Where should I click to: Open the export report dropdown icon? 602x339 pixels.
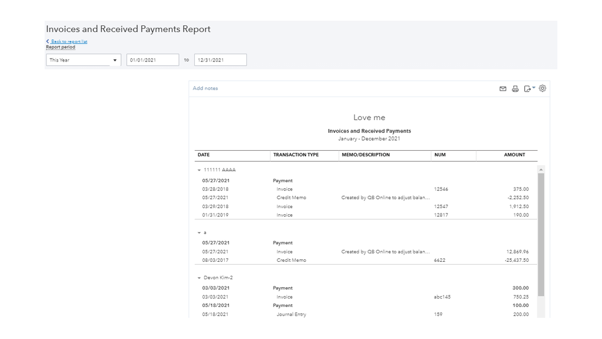point(529,89)
